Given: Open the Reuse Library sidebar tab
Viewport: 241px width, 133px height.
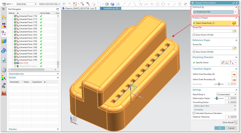Looking at the screenshot, I should (4, 41).
